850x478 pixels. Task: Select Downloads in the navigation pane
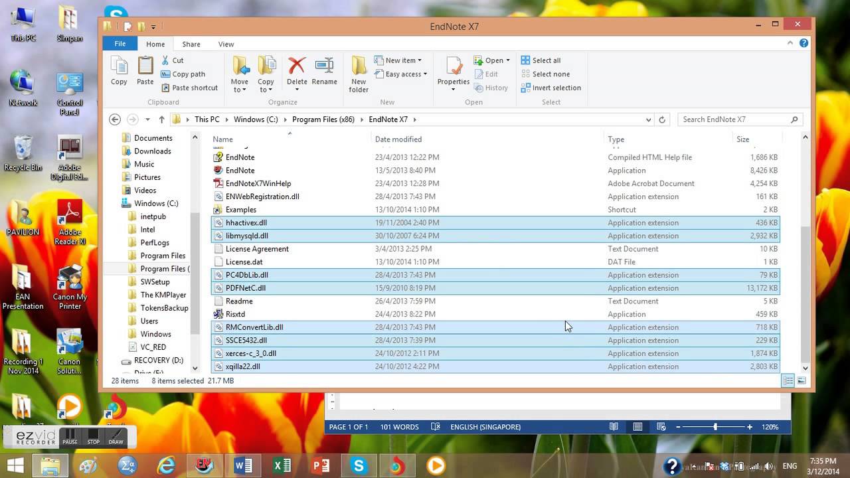click(152, 151)
